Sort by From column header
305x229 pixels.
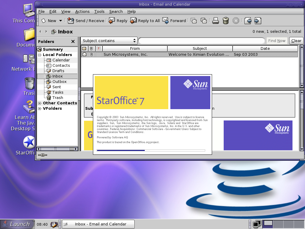click(x=135, y=49)
